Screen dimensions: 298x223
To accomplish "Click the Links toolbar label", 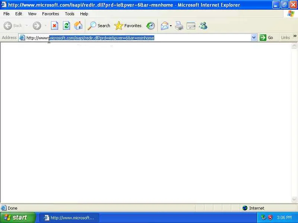I will click(285, 38).
